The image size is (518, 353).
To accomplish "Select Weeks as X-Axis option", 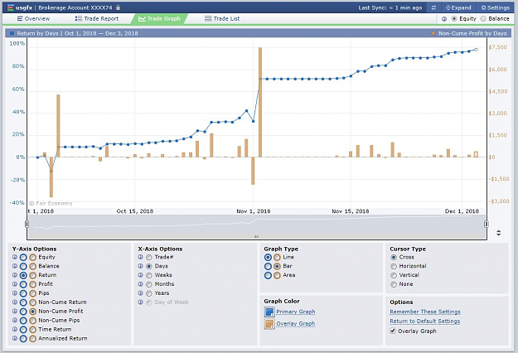I will 149,275.
